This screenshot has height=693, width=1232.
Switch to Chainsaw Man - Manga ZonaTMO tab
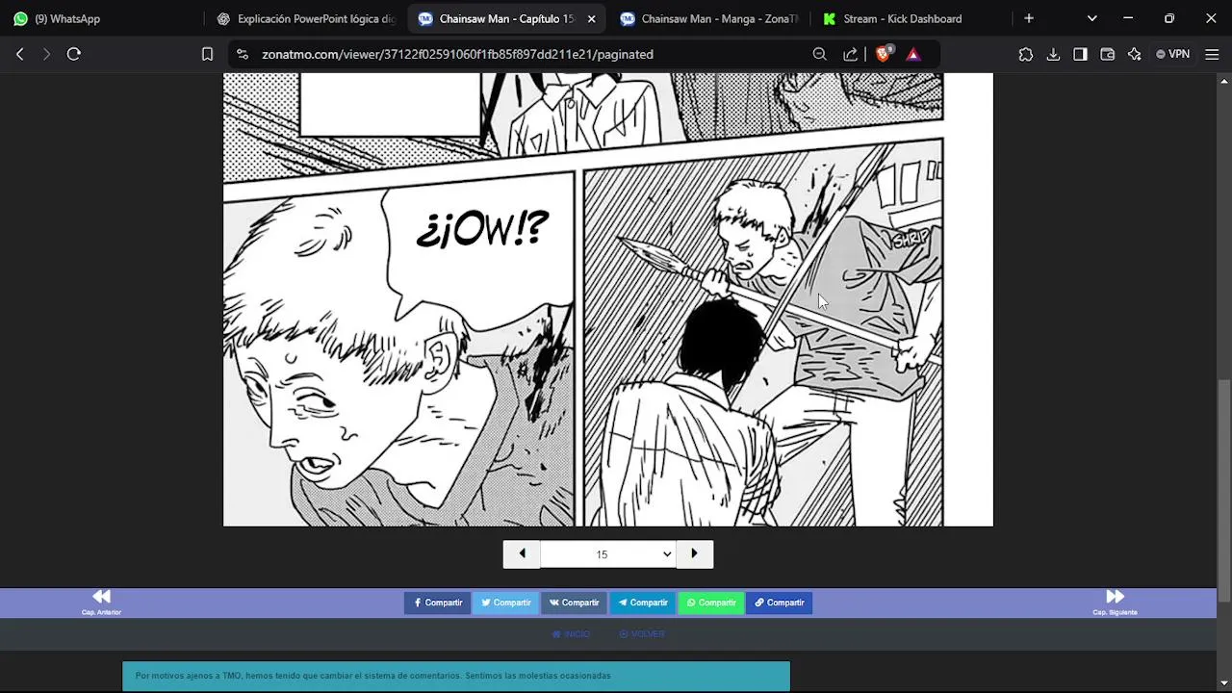[x=709, y=18]
